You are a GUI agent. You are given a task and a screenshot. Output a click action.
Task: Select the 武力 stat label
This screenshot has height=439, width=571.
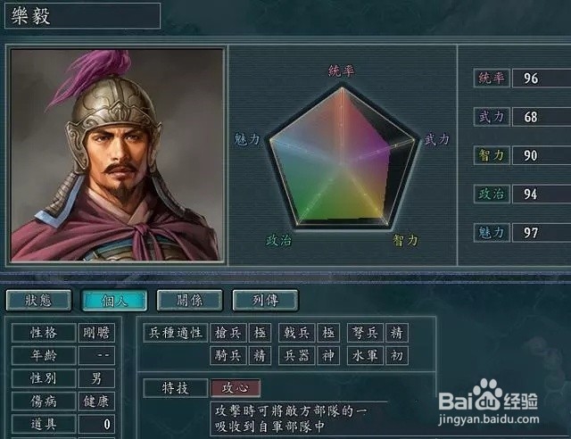[x=492, y=117]
